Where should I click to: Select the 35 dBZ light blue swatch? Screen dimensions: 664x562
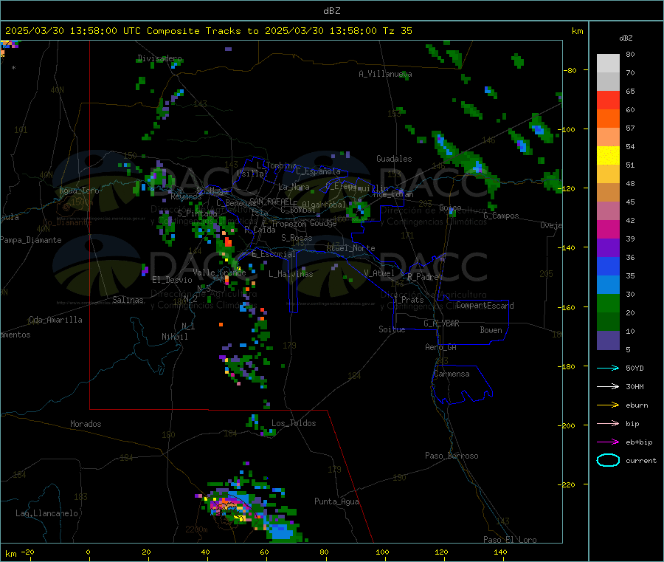point(608,285)
